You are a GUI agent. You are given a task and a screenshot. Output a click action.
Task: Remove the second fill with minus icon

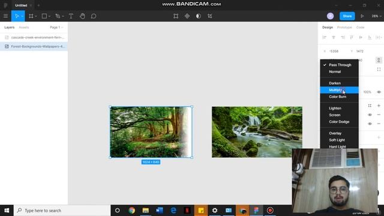(379, 124)
